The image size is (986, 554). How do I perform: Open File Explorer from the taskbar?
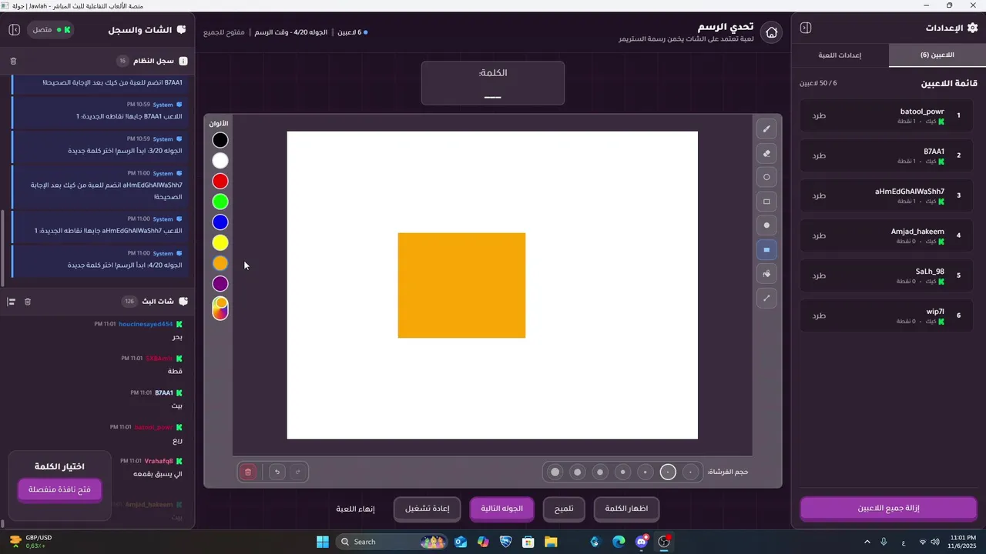click(x=551, y=542)
